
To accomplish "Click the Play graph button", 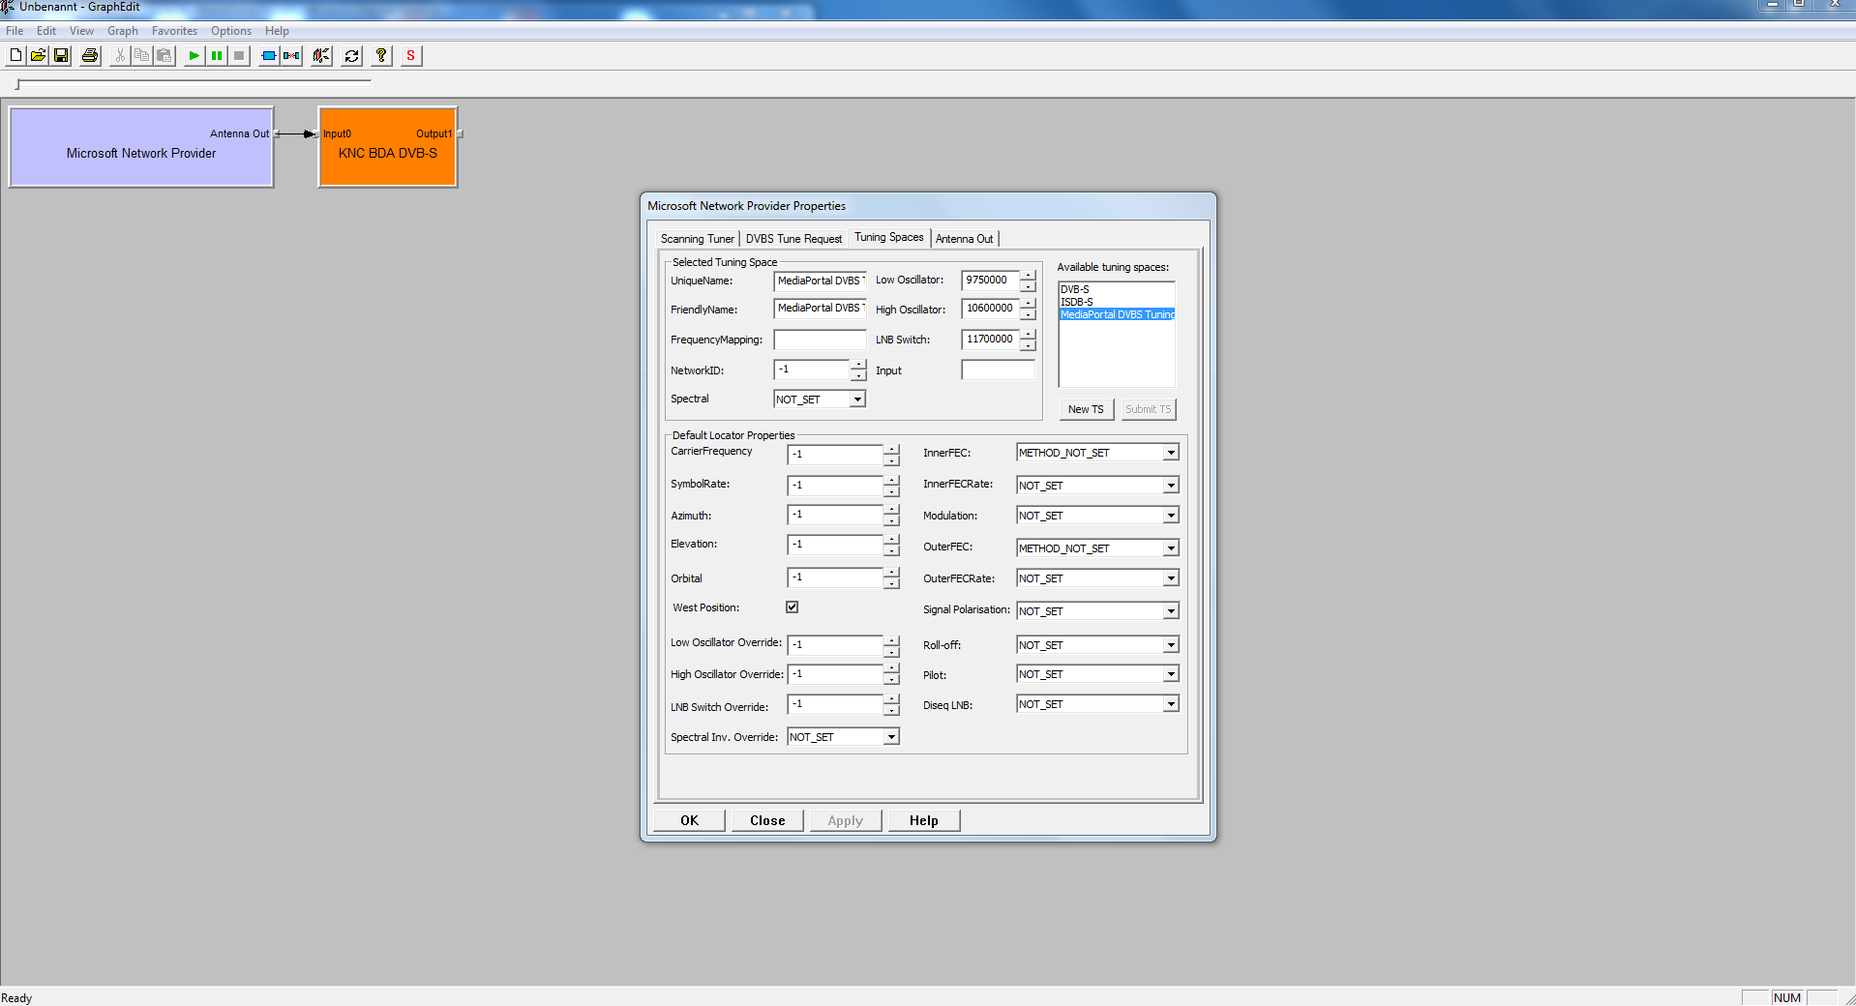I will [x=194, y=56].
